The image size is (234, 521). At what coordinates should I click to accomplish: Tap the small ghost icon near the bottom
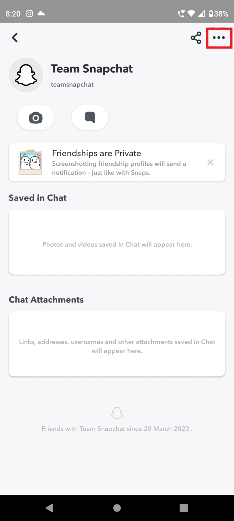click(x=117, y=413)
